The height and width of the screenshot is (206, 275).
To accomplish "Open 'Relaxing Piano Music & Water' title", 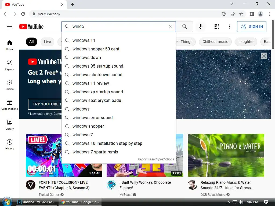I will (227, 185).
